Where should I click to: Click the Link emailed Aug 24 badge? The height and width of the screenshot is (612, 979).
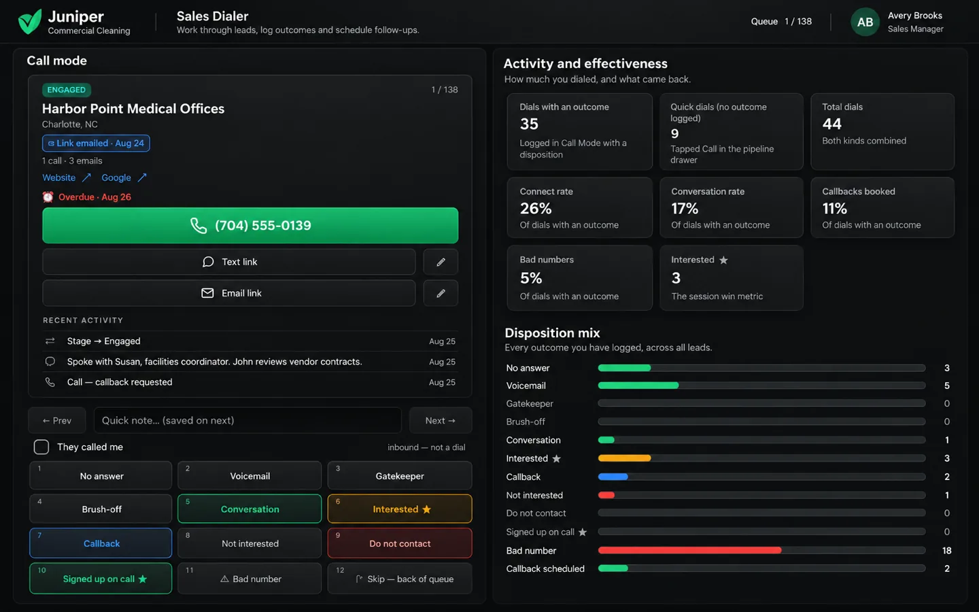pos(96,143)
